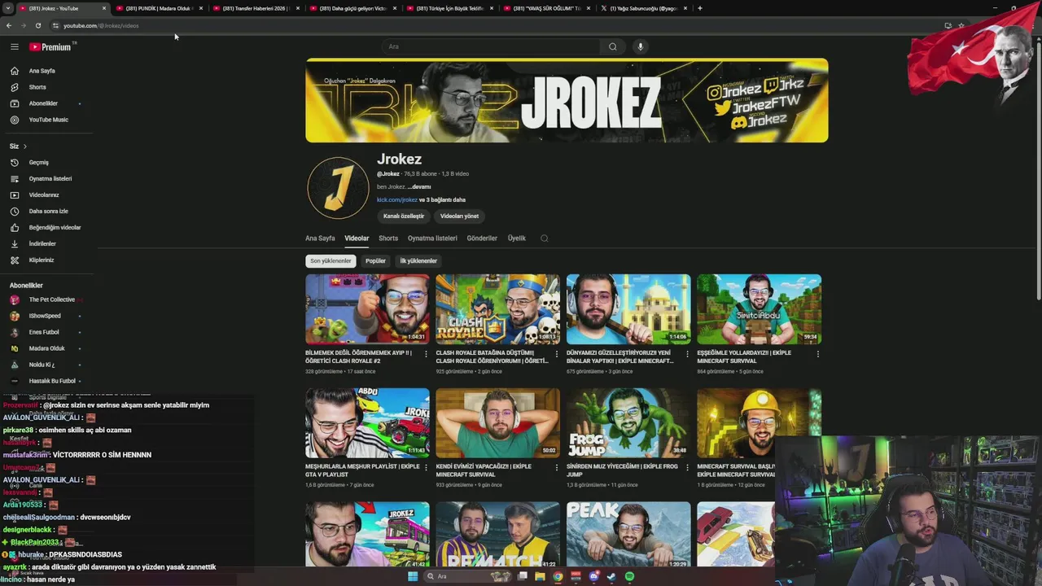The image size is (1042, 586).
Task: Open browser tab list dropdown
Action: (7, 8)
